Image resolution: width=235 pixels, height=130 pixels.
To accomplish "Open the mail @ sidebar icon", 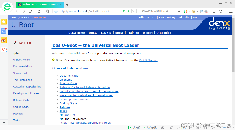I will tap(4, 49).
